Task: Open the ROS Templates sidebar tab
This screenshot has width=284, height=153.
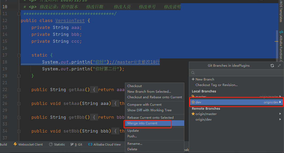Action: click(x=282, y=11)
